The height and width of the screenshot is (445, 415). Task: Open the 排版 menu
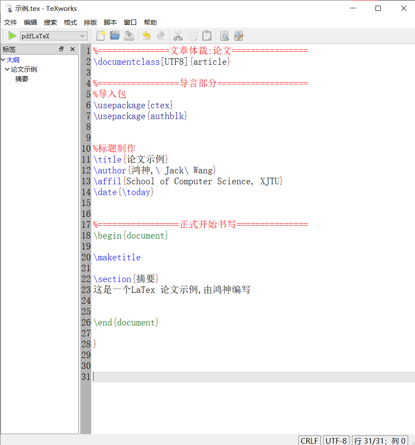(90, 23)
